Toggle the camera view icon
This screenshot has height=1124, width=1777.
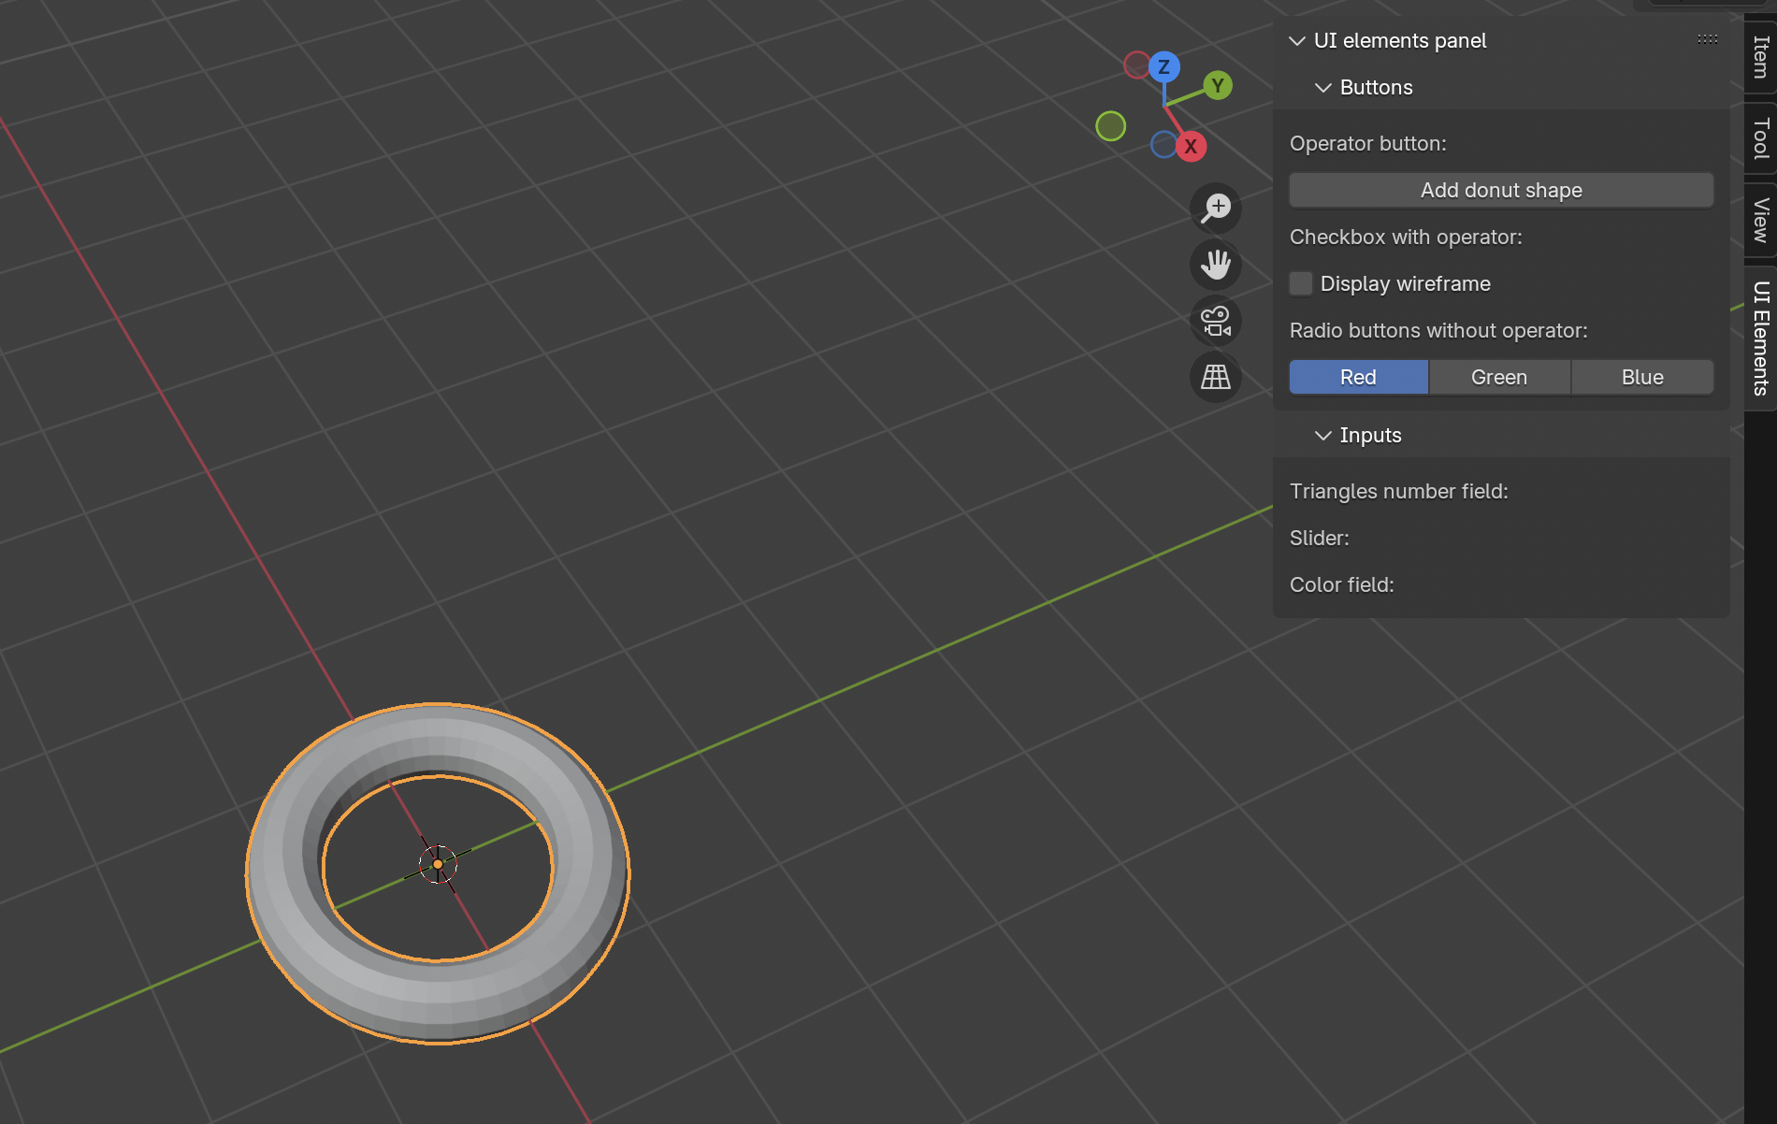click(1216, 321)
